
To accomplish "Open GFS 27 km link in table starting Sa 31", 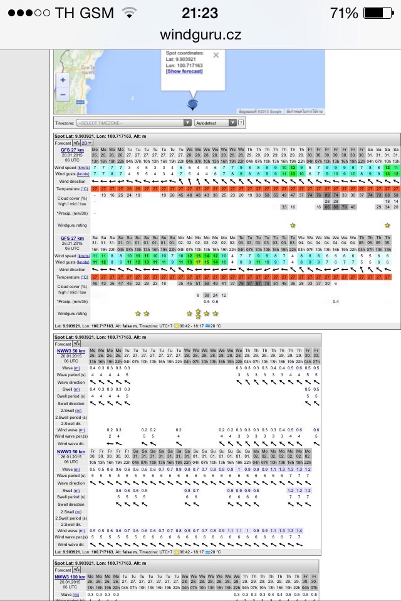I will [x=72, y=239].
